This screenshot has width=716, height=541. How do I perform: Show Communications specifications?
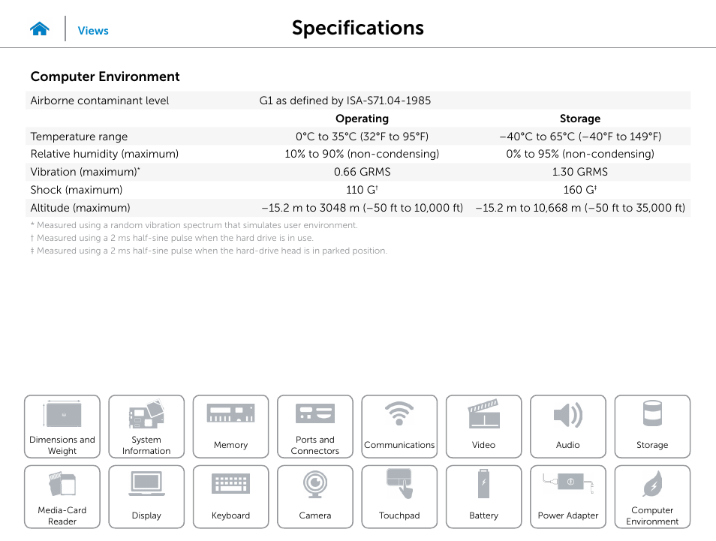[x=399, y=426]
